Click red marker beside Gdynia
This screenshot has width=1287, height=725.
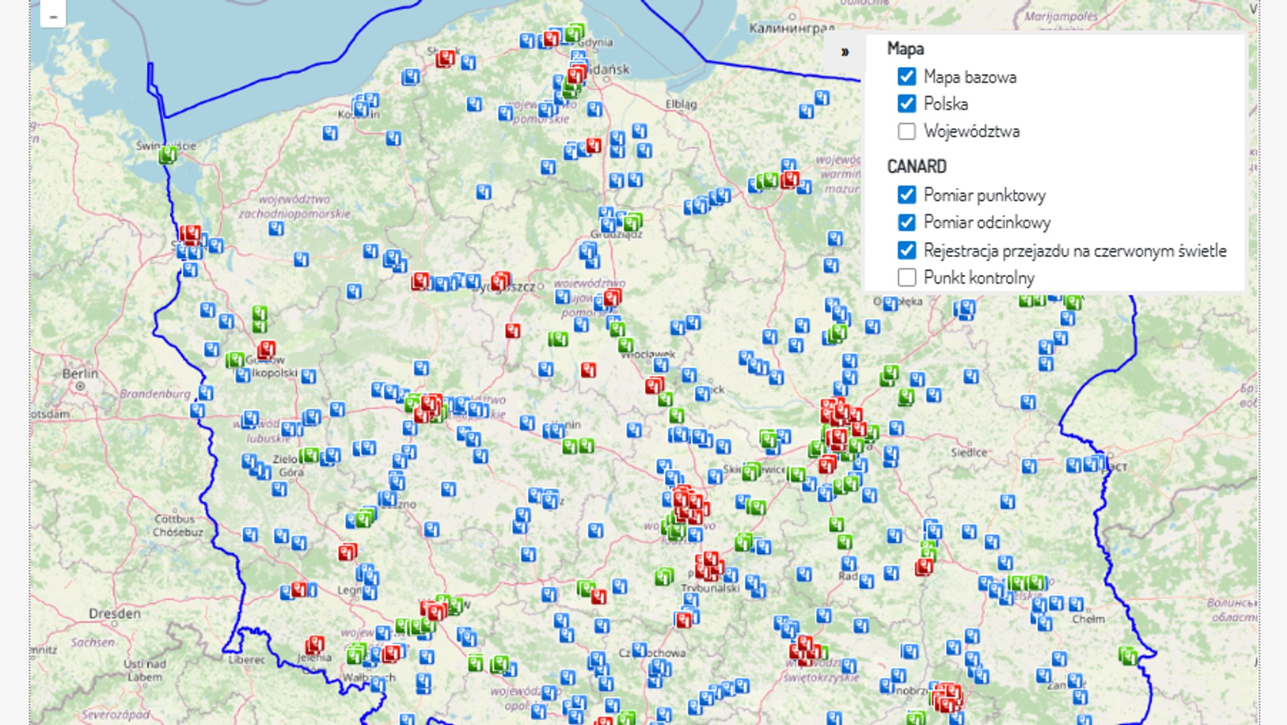[x=552, y=38]
